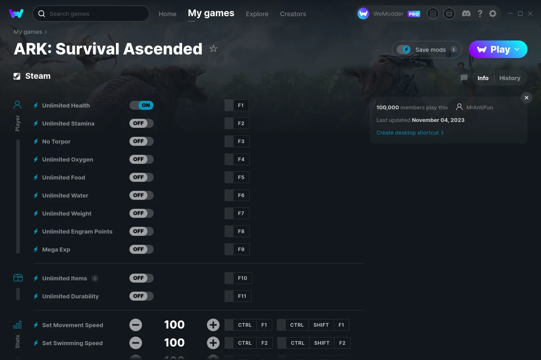
Task: Change CTRL F1 hotkey for Movement Speed
Action: tap(248, 325)
